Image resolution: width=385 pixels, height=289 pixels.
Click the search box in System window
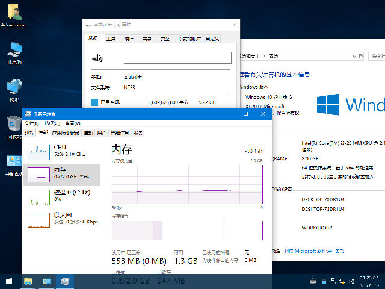[x=377, y=56]
